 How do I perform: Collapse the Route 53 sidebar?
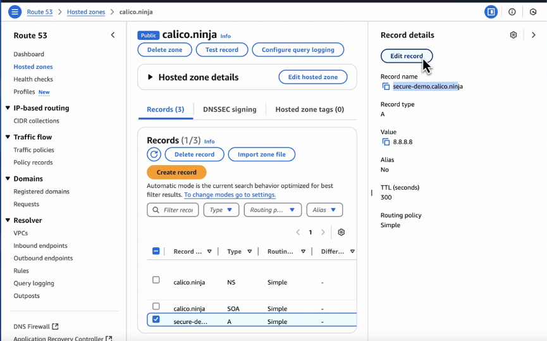[x=113, y=35]
